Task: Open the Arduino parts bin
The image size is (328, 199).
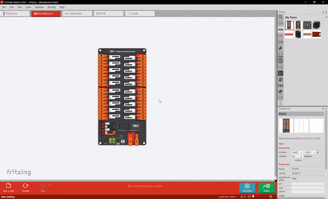Action: [x=280, y=42]
